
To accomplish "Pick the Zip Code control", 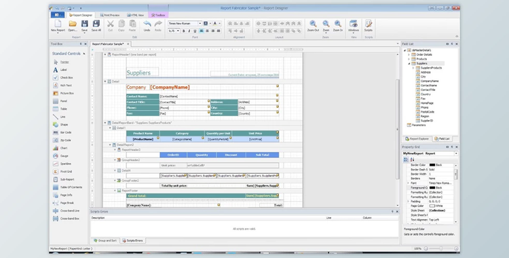I will [62, 140].
